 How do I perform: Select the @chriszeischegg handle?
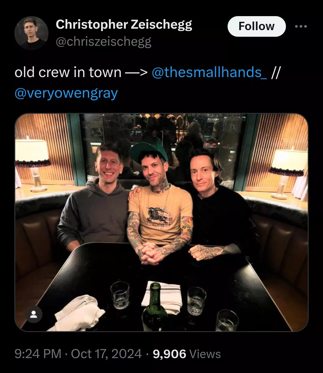click(103, 42)
